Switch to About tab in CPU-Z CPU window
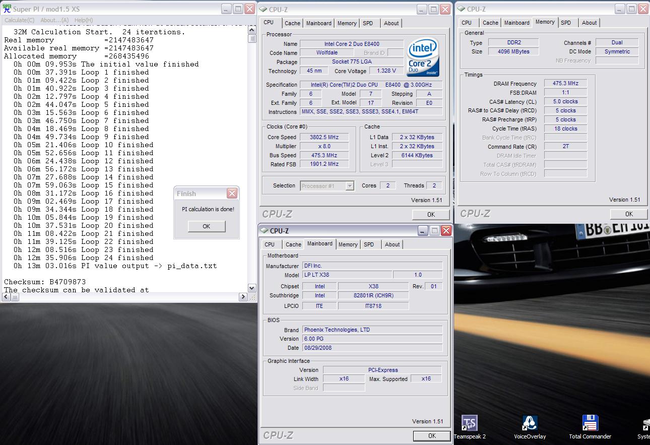650x445 pixels. click(x=391, y=23)
